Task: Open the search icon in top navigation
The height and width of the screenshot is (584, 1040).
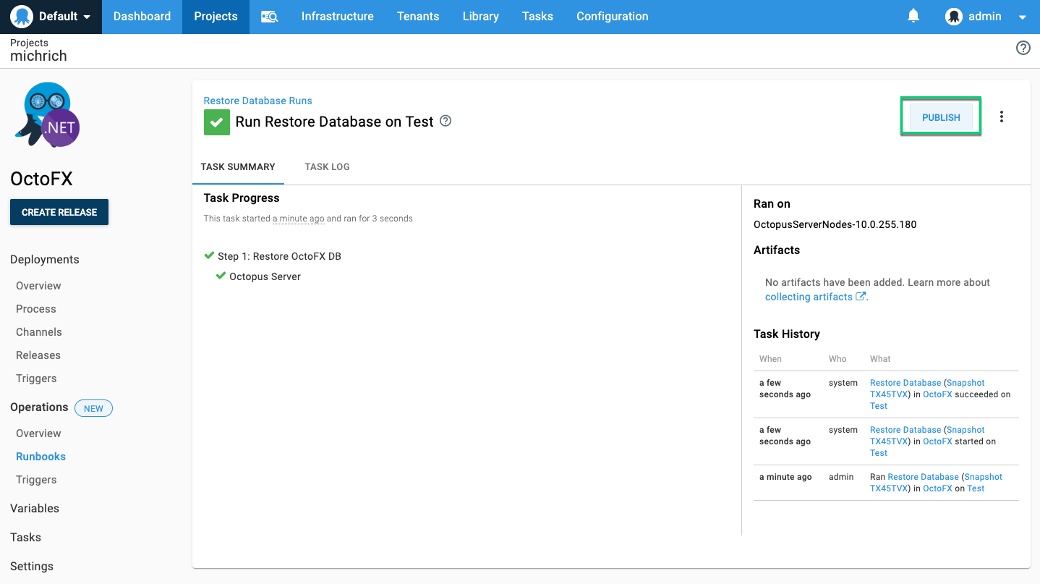Action: click(268, 16)
